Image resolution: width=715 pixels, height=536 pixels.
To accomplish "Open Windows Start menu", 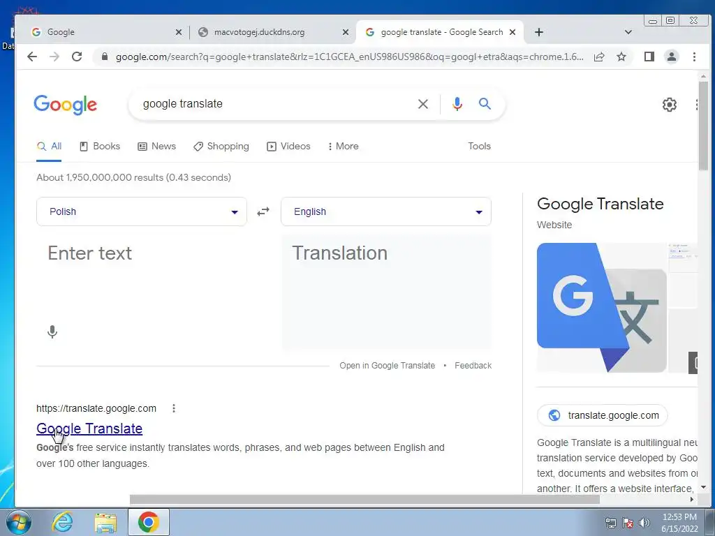I will click(18, 522).
